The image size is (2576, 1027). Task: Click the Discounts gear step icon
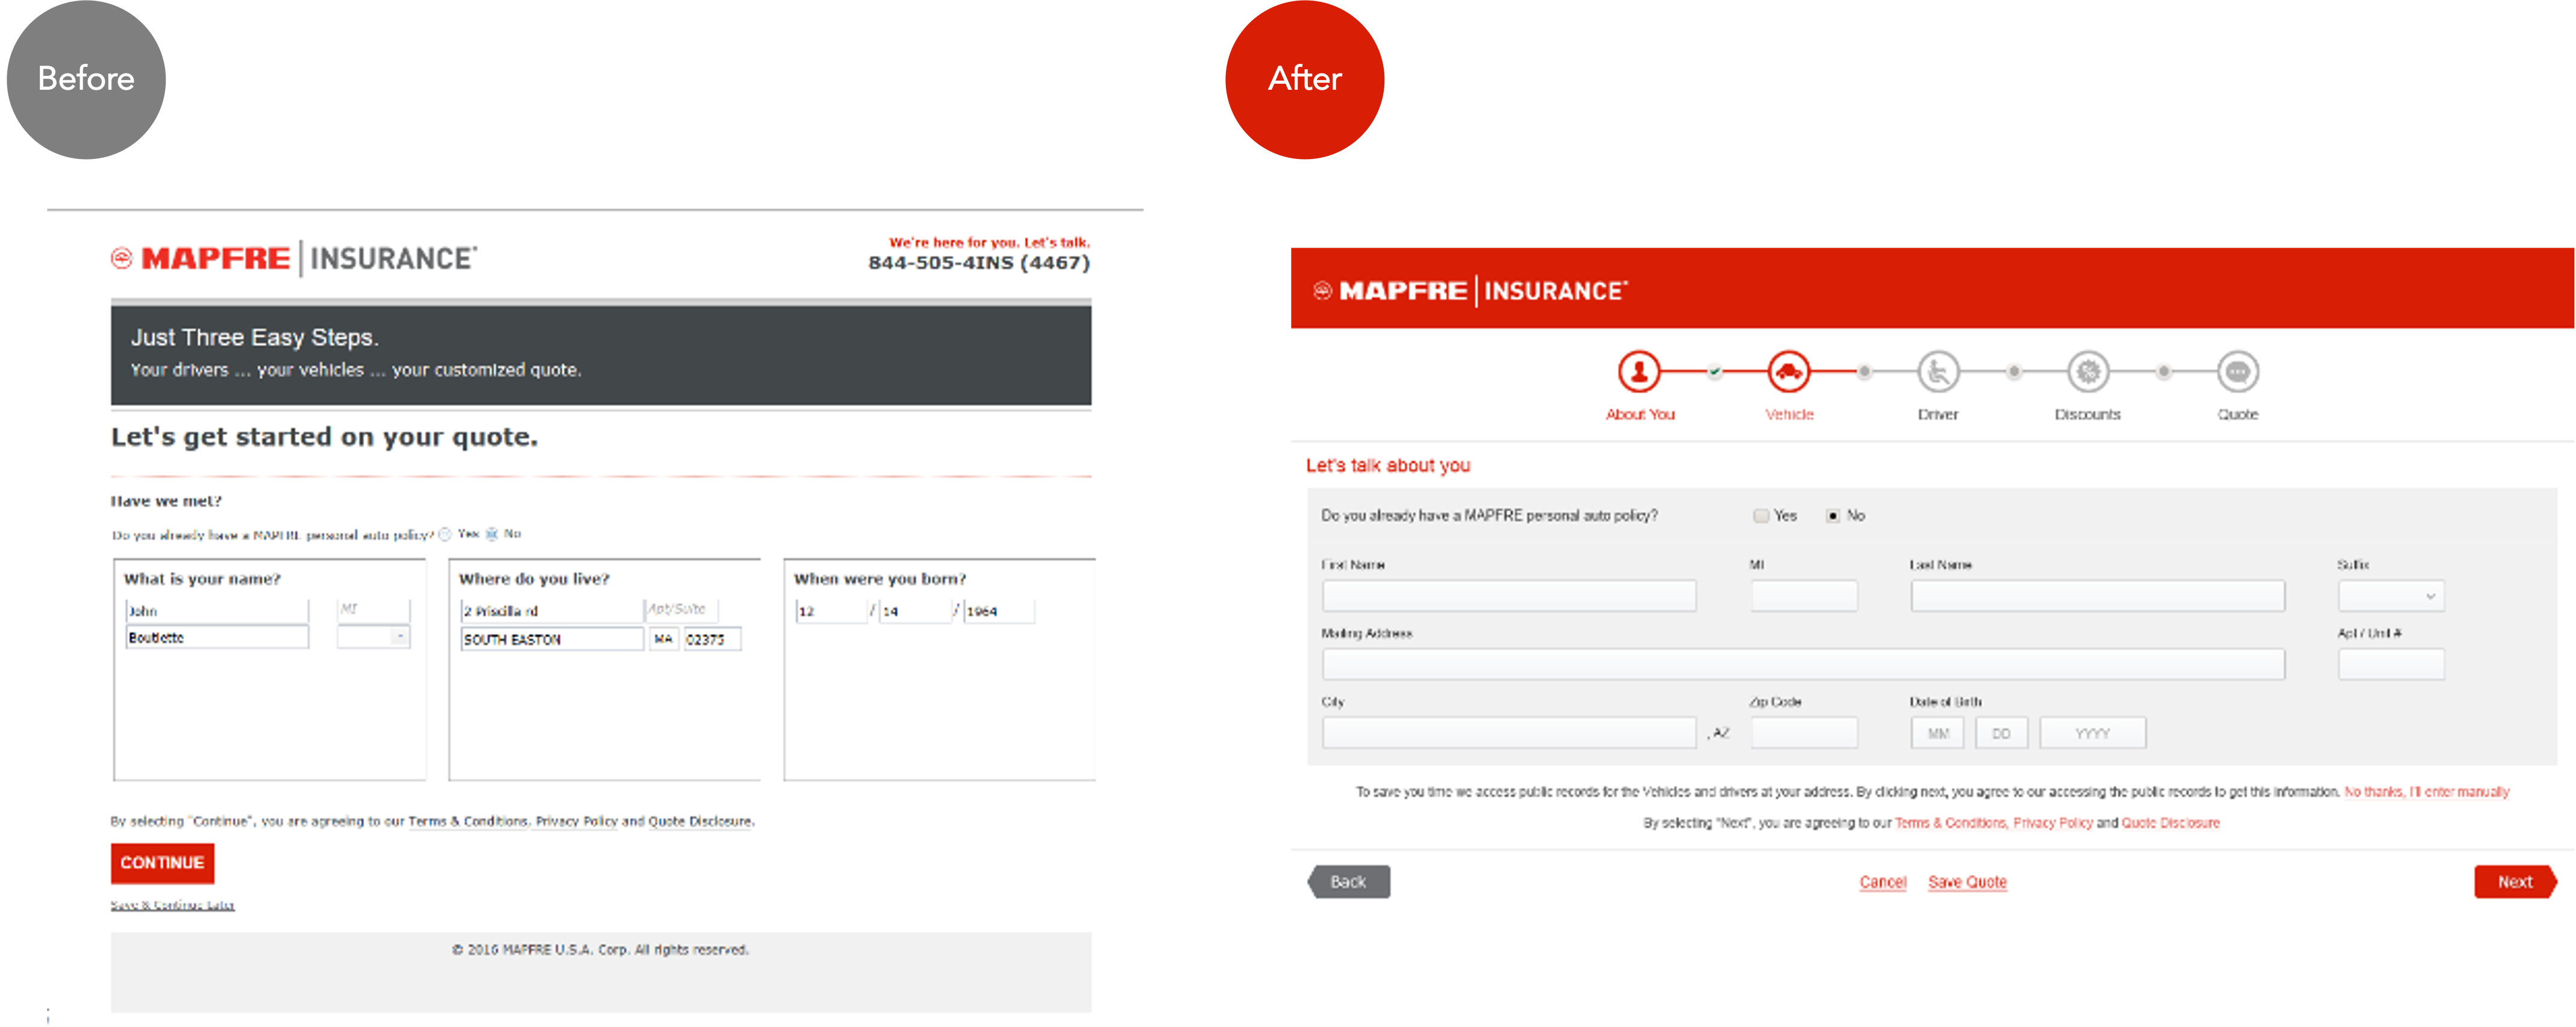tap(2088, 371)
